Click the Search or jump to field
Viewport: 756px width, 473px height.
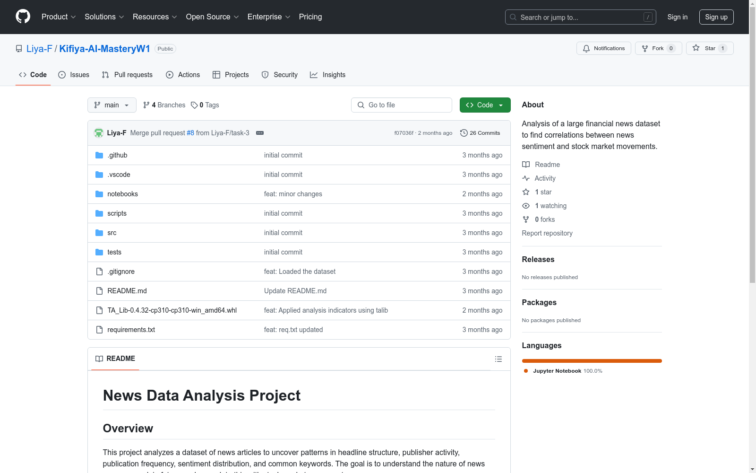[580, 17]
